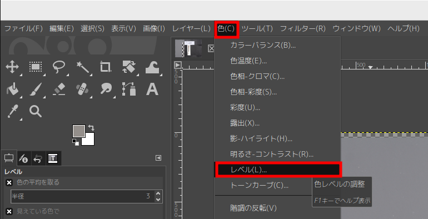Increase the 半径 value with up arrow
Image resolution: width=428 pixels, height=219 pixels.
click(158, 193)
